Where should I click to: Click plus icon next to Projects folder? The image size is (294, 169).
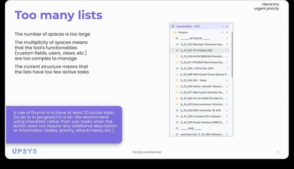click(227, 33)
